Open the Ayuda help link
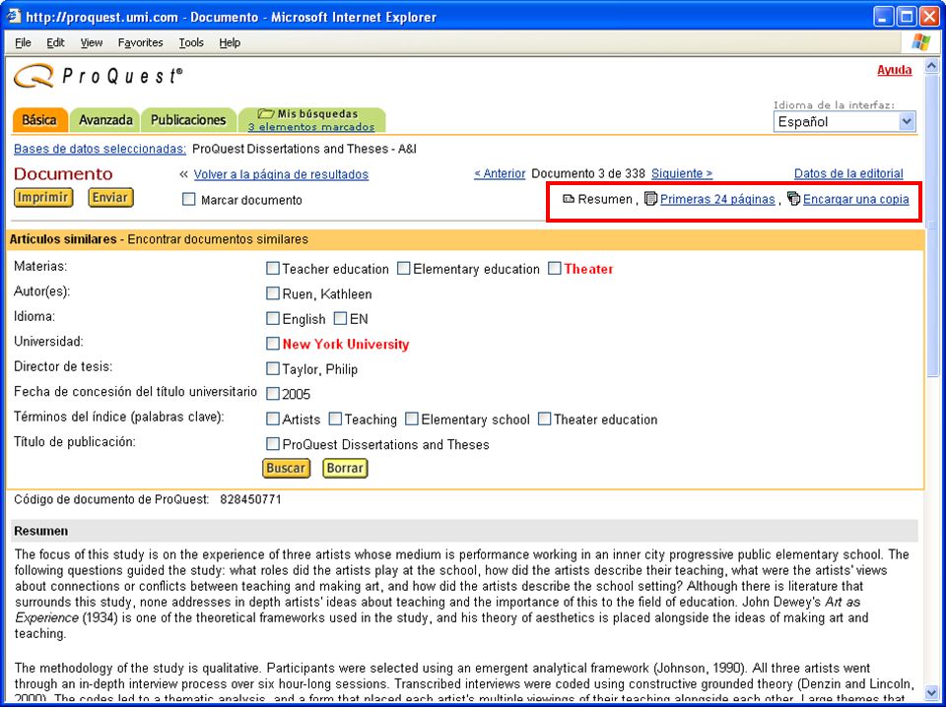946x709 pixels. point(895,71)
